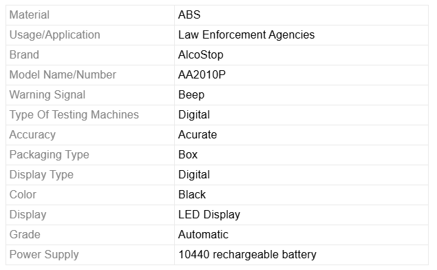Screen dimensions: 437x270
Task: Select the Black color value
Action: coord(192,195)
